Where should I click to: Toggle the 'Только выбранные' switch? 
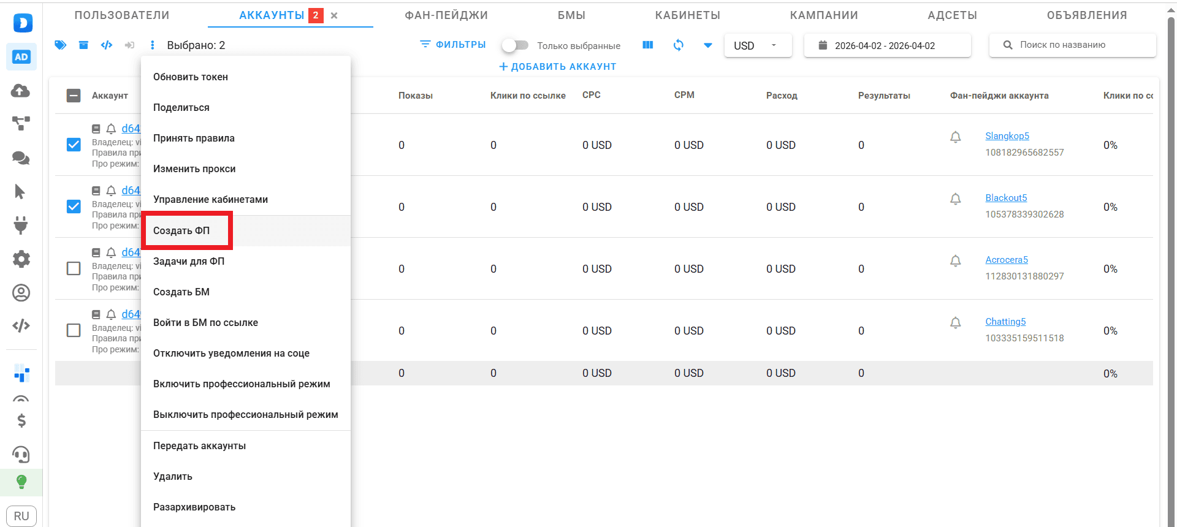[515, 45]
